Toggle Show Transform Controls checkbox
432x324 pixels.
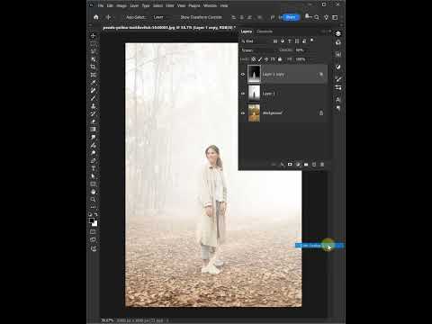pyautogui.click(x=176, y=17)
